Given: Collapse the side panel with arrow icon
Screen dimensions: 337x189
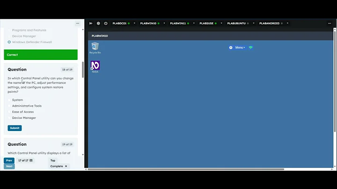Looking at the screenshot, I should 91,23.
